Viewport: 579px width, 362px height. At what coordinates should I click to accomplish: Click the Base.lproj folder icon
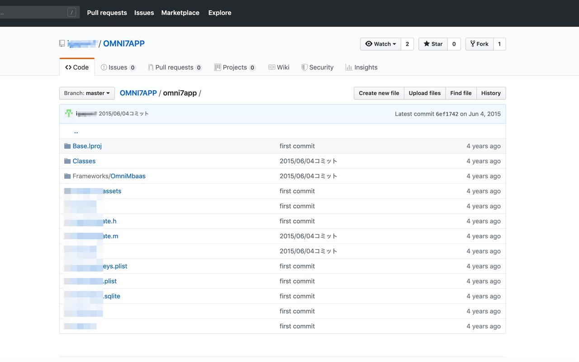click(67, 146)
